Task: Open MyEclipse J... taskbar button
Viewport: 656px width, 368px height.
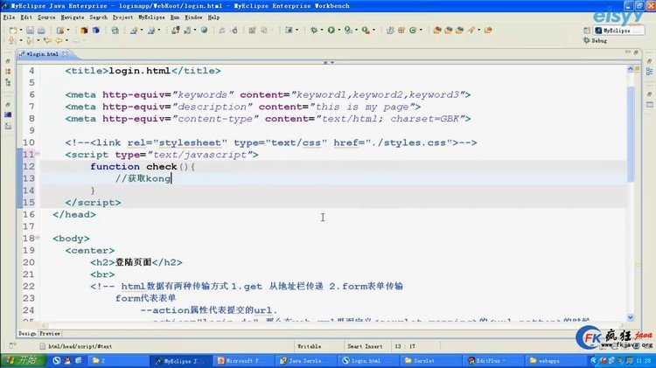Action: [179, 360]
